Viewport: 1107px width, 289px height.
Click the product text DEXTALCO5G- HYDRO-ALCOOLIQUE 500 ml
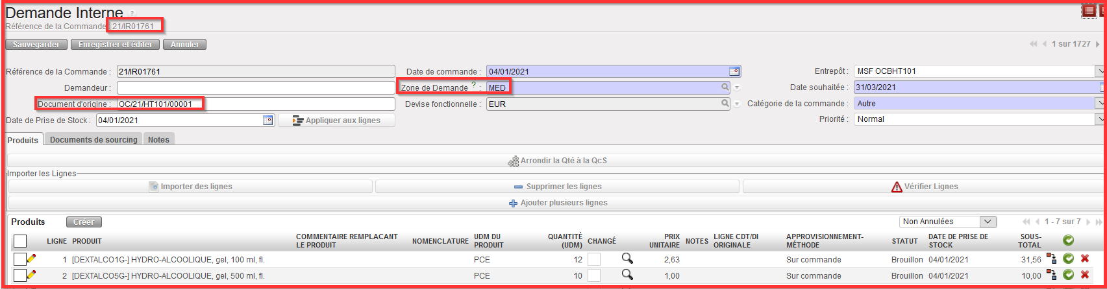coord(168,275)
